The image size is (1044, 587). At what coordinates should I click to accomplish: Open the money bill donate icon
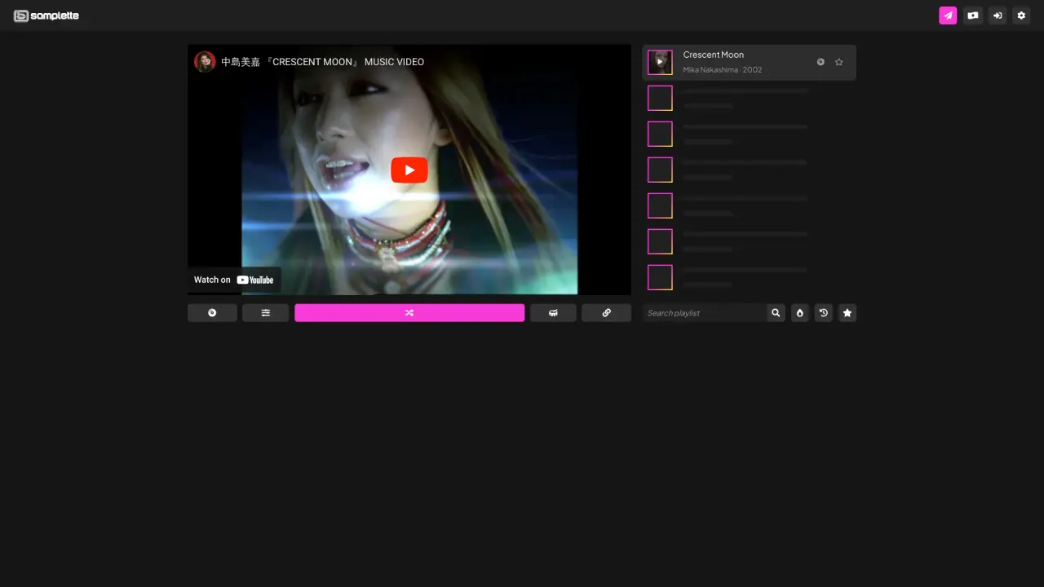point(972,15)
